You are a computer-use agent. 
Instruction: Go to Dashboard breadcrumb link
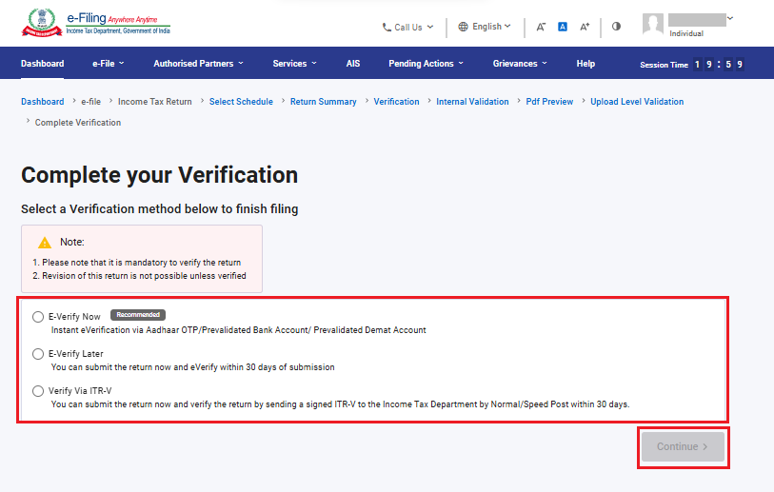43,102
